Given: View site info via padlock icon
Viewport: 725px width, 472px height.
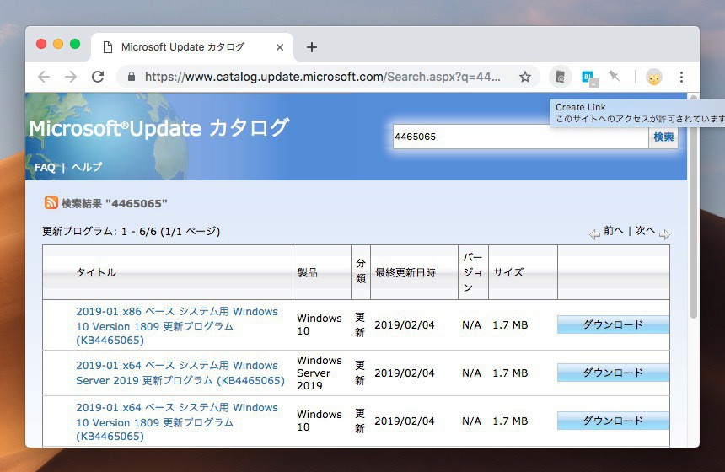Looking at the screenshot, I should (x=132, y=77).
